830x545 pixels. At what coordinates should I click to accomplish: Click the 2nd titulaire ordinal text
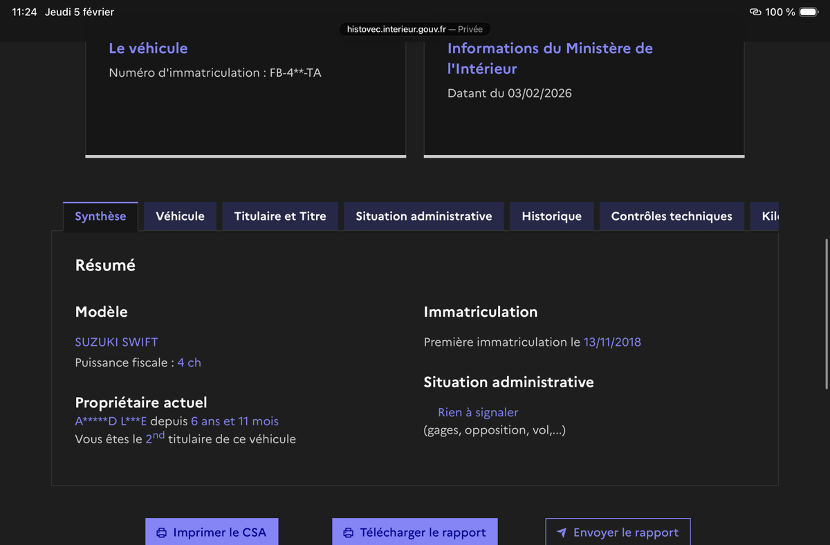click(x=156, y=438)
